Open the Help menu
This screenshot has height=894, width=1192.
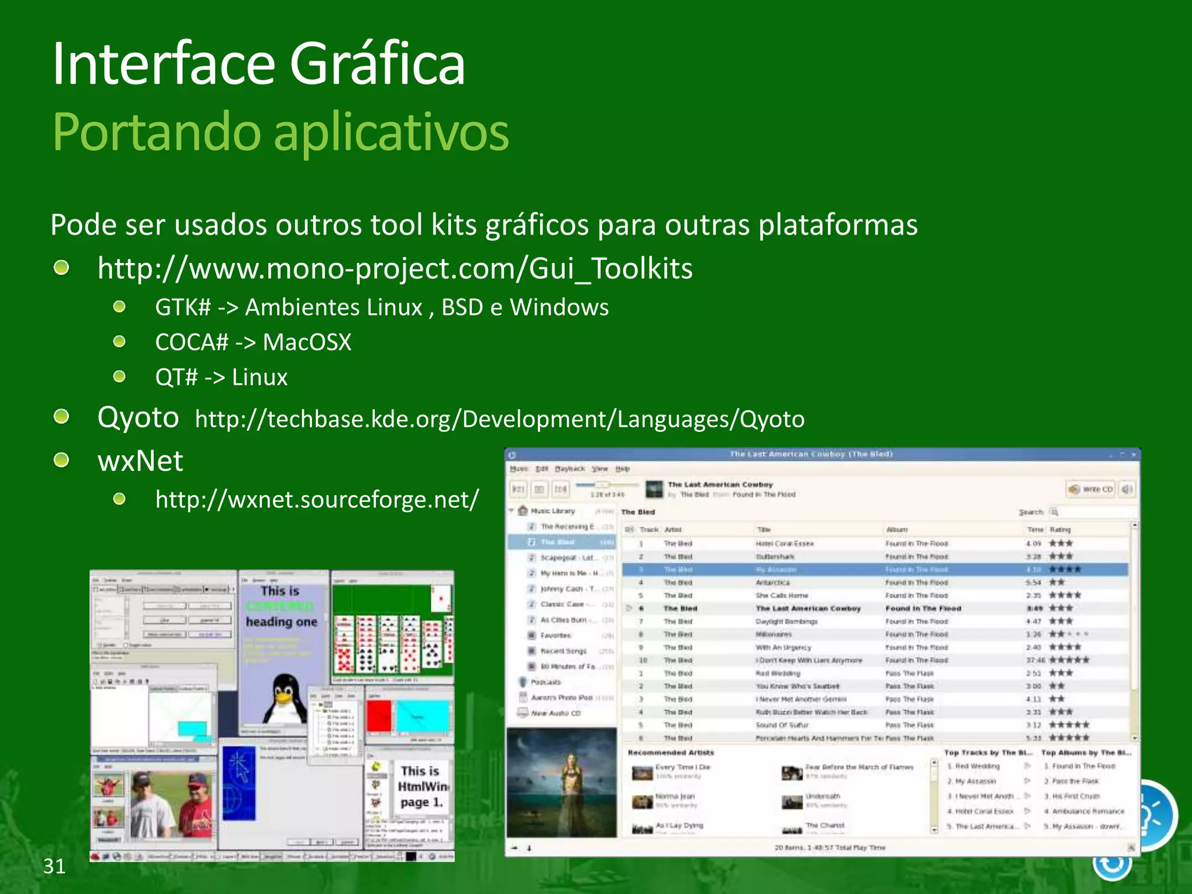coord(623,469)
